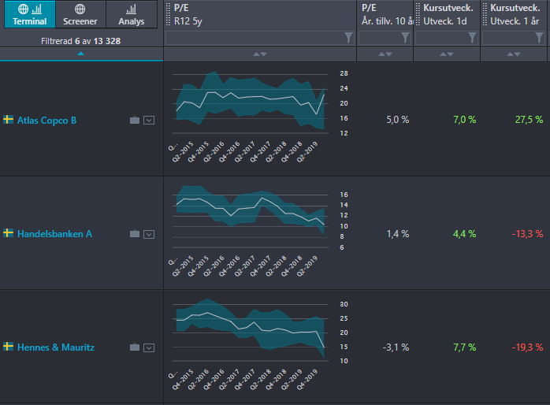550x405 pixels.
Task: Click the Hennes & Mauritz P/E chart
Action: pyautogui.click(x=259, y=344)
